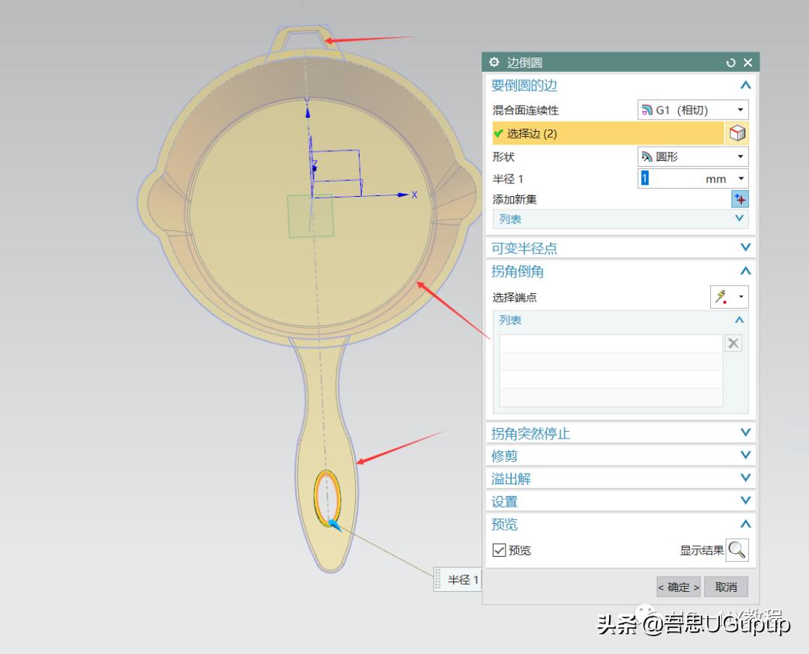Collapse the 要倒圆的边 section
809x654 pixels.
tap(745, 85)
